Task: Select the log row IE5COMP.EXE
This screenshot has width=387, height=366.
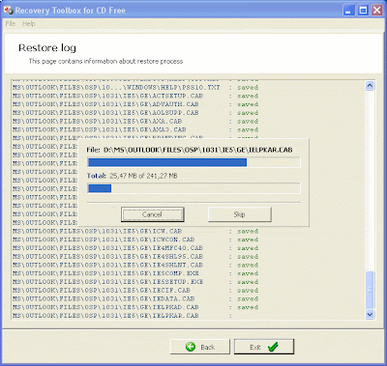Action: (135, 273)
